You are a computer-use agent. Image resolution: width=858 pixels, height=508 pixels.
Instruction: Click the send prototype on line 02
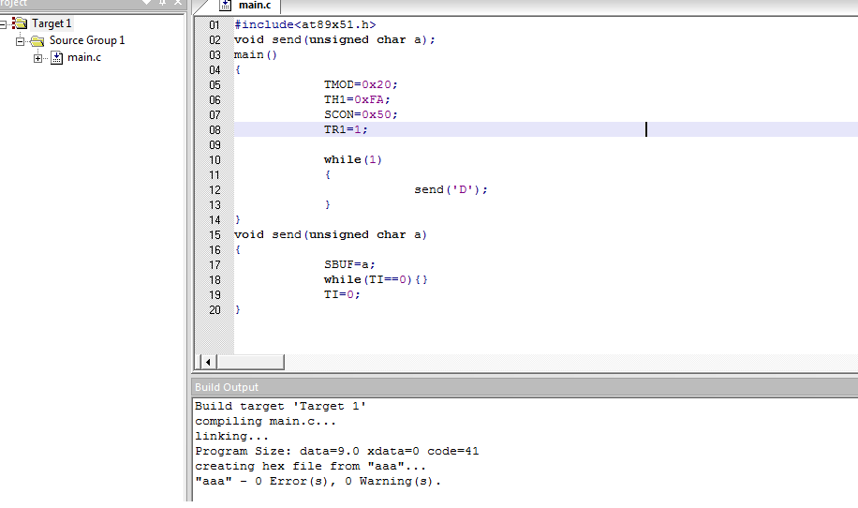point(334,40)
